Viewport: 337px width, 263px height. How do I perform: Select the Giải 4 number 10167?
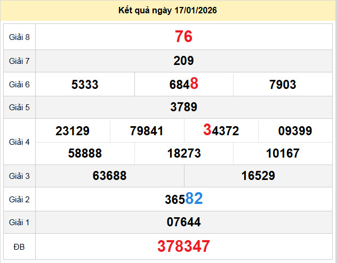coord(283,153)
